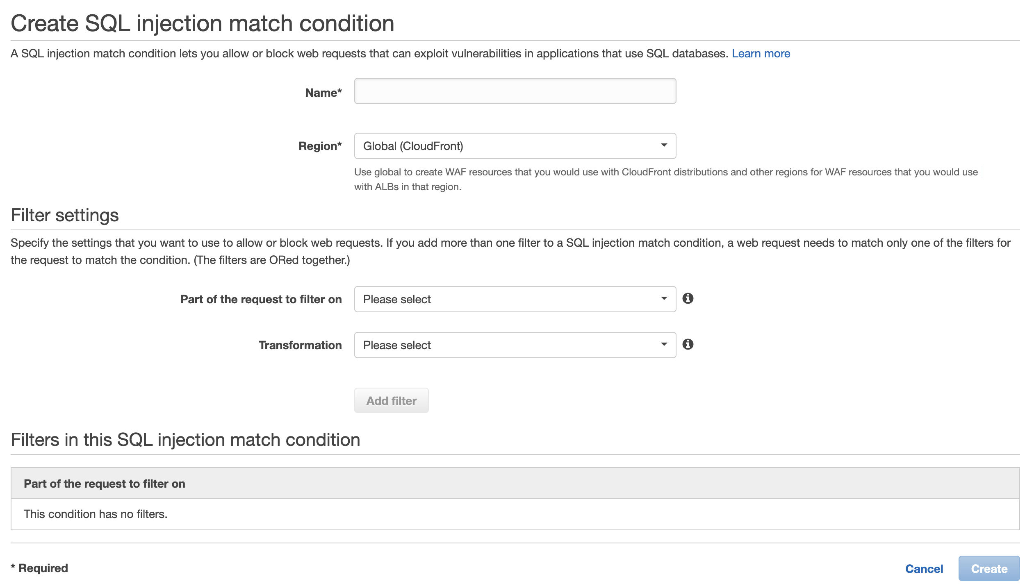1025x586 pixels.
Task: Expand Part of the request Please select box
Action: [x=515, y=299]
